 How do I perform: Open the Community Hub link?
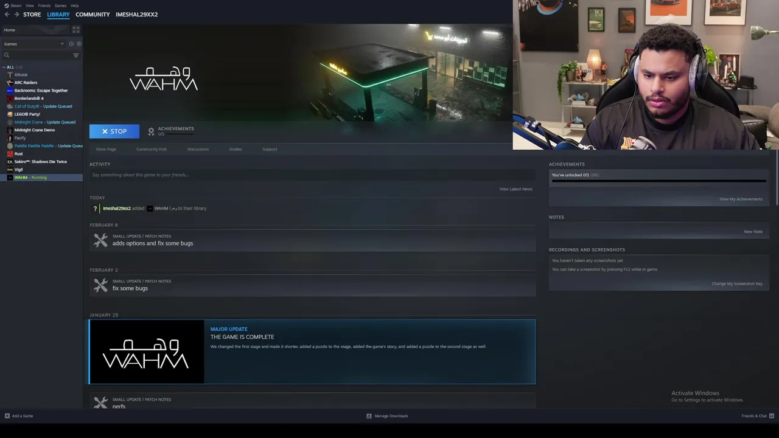point(151,149)
